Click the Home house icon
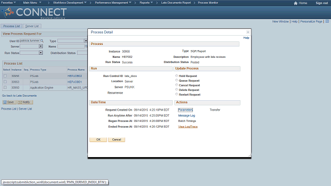Screen dimensions: 331x186 click(295, 3)
